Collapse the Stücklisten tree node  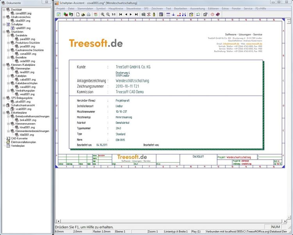(x=4, y=32)
